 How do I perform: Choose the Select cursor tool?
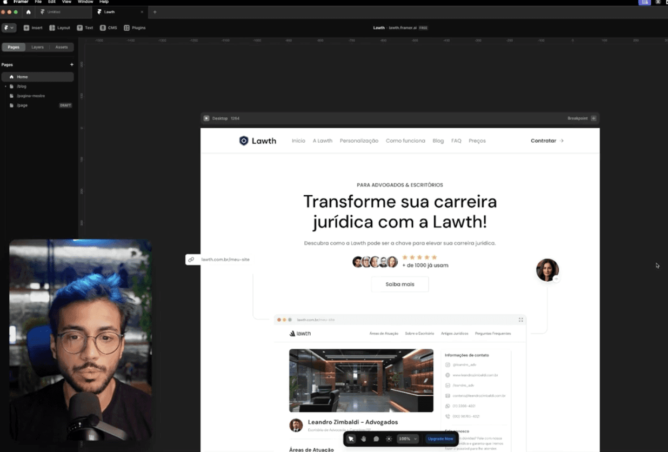click(351, 438)
